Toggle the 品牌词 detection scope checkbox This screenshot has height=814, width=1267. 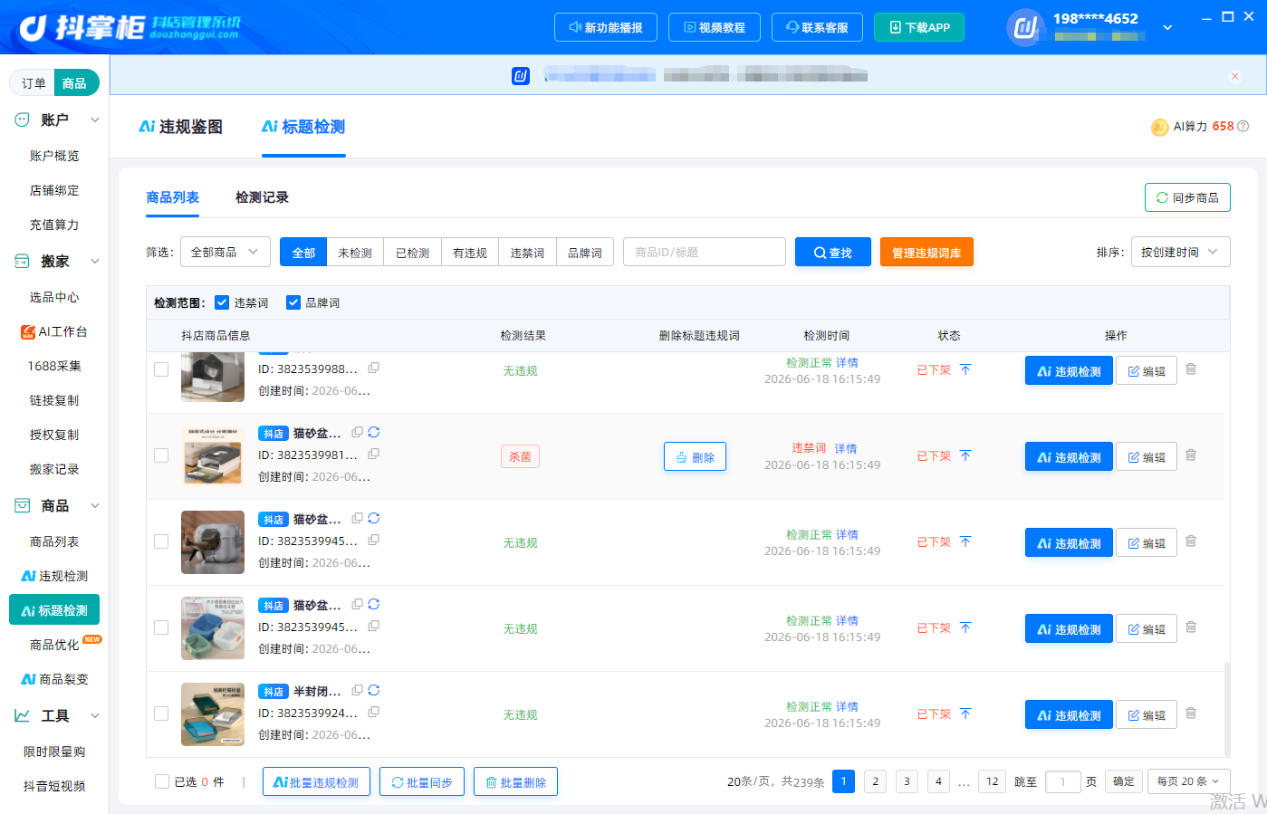coord(293,302)
